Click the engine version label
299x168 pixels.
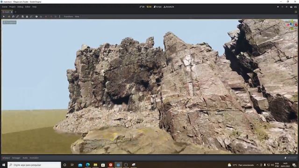point(292,158)
